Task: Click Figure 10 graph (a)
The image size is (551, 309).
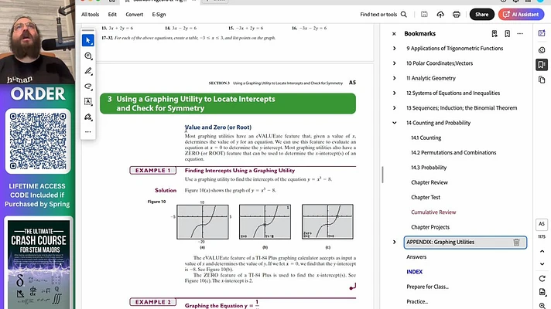Action: (203, 222)
